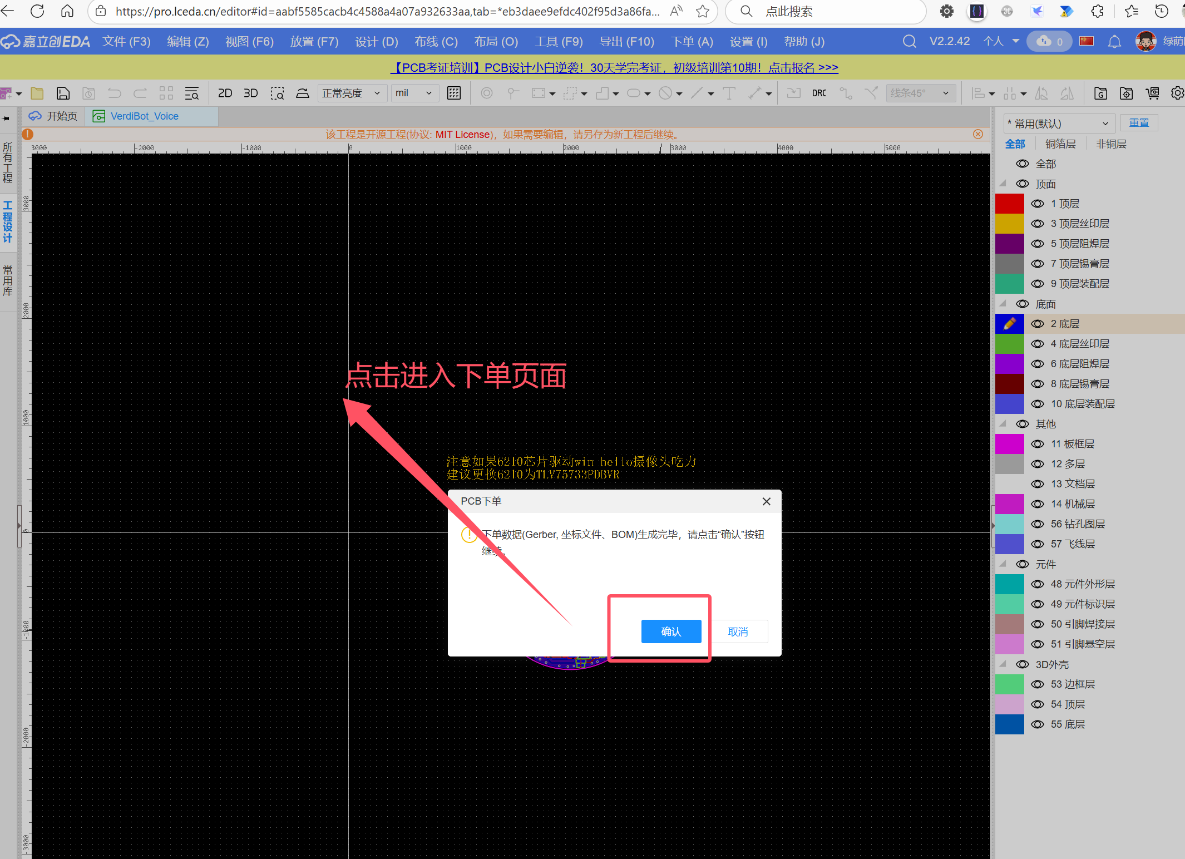Hide the 1 顶层 layer
1185x859 pixels.
[x=1038, y=204]
